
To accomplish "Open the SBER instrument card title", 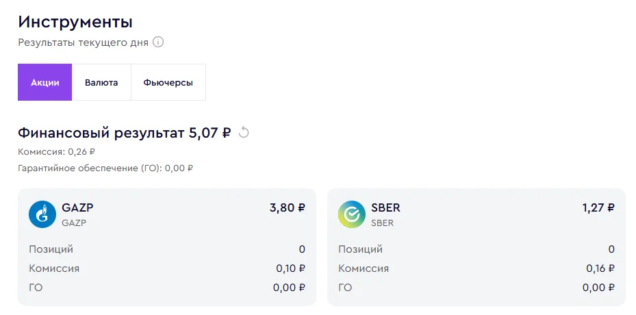I will (x=385, y=208).
